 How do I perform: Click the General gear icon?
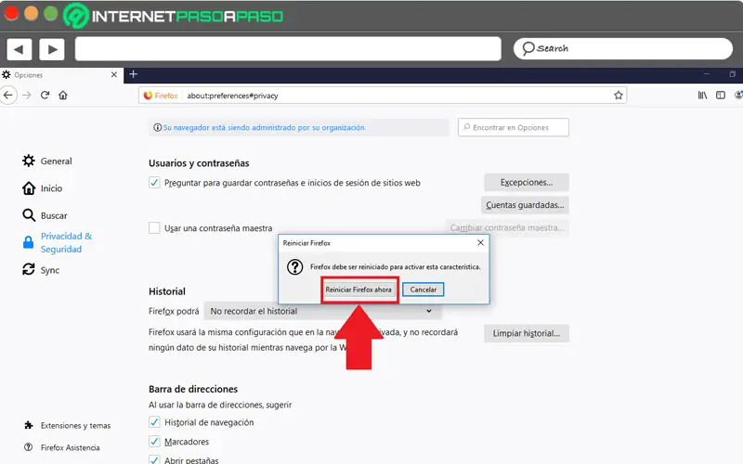click(x=29, y=161)
